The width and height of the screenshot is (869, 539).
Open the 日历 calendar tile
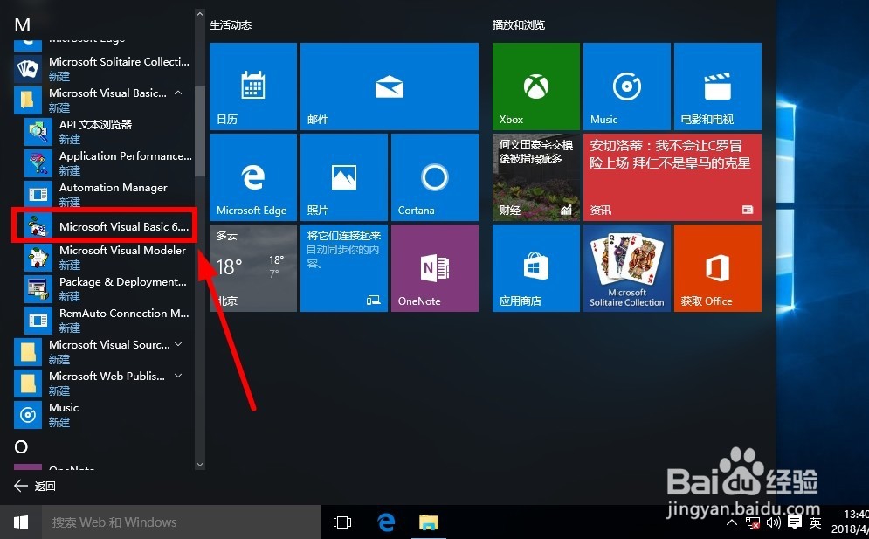[x=252, y=86]
